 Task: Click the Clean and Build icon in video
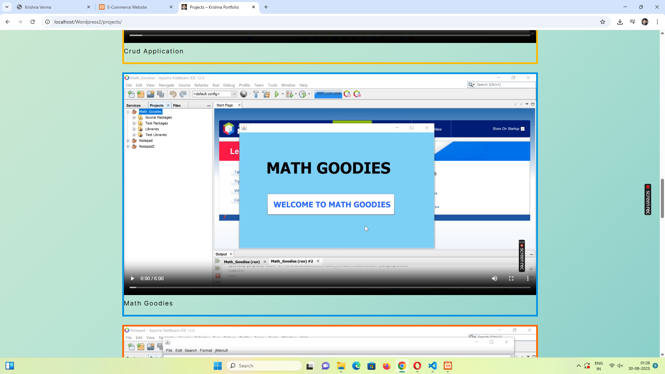266,94
